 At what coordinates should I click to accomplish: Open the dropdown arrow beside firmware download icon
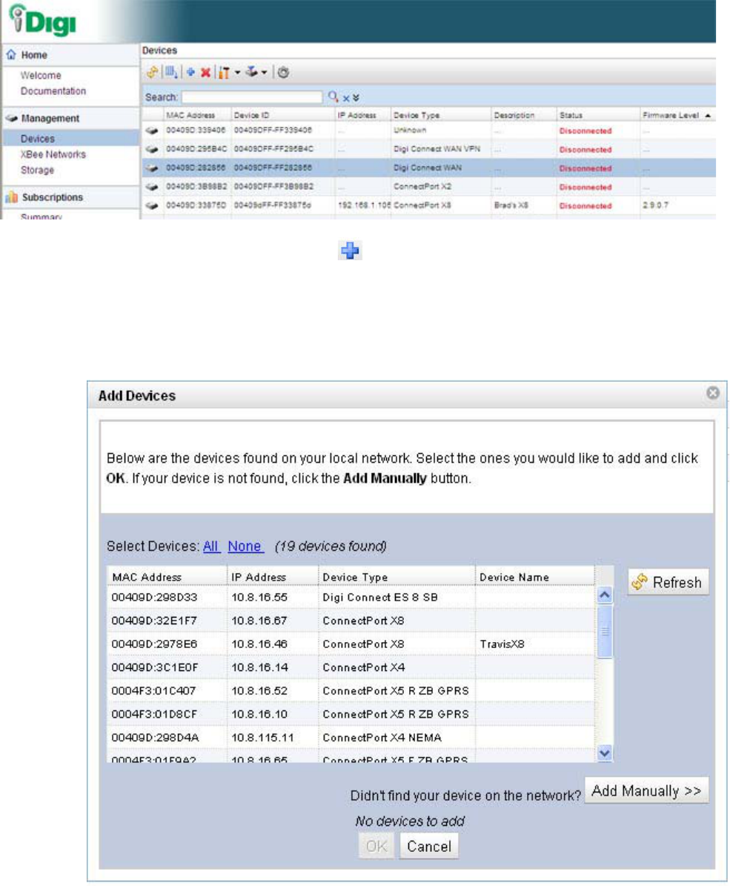[264, 73]
